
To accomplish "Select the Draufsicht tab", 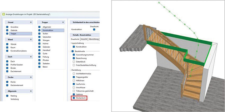I will point(75,39).
